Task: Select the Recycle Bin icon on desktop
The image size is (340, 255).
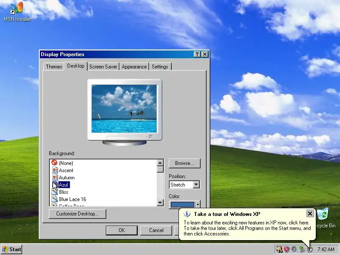Action: (323, 214)
